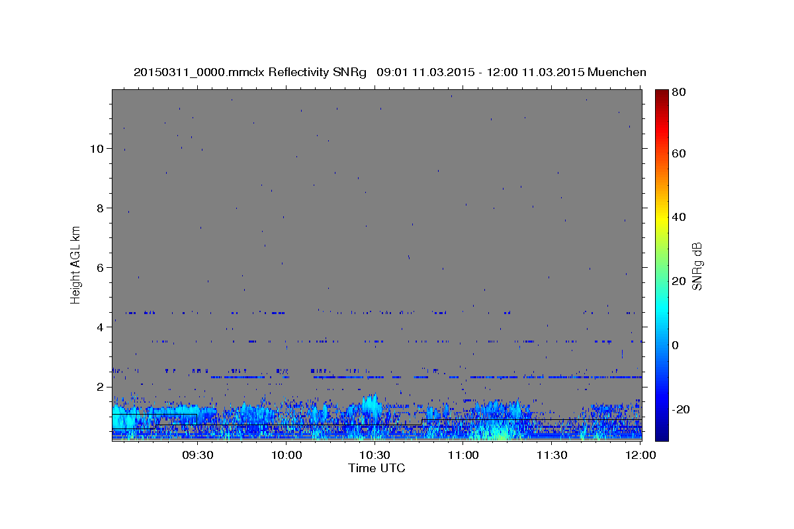The width and height of the screenshot is (794, 529).
Task: Click the height tick label 4
Action: tap(99, 327)
